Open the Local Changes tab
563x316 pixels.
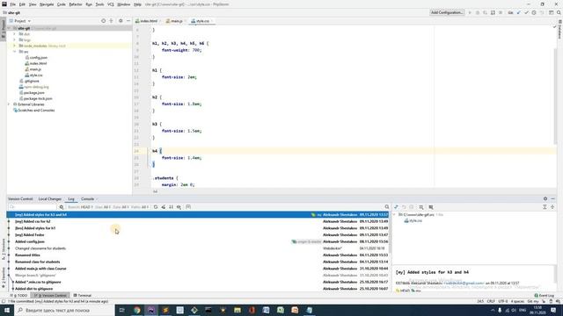click(x=49, y=199)
